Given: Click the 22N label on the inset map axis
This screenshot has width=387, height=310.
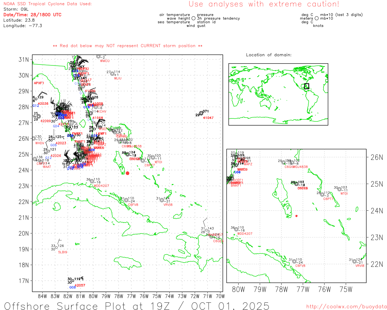Looking at the screenshot, I should tap(377, 264).
